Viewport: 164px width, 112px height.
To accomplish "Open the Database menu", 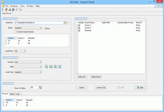I will [x=14, y=6].
